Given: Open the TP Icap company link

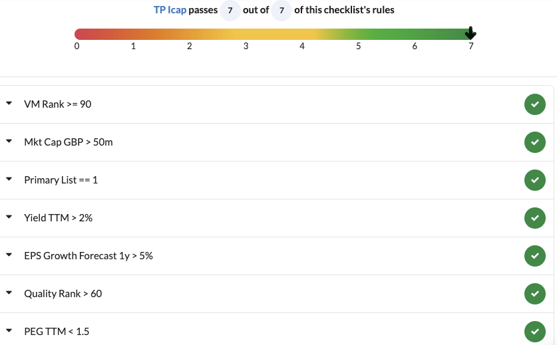Looking at the screenshot, I should pos(170,11).
